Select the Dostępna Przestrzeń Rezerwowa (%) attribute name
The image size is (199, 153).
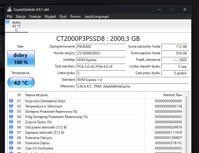pyautogui.click(x=51, y=112)
